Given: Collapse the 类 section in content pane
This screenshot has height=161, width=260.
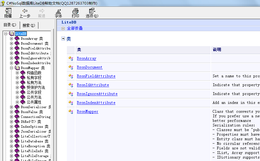Looking at the screenshot, I should pos(63,38).
